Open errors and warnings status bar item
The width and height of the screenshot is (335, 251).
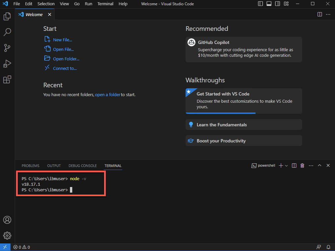(22, 247)
